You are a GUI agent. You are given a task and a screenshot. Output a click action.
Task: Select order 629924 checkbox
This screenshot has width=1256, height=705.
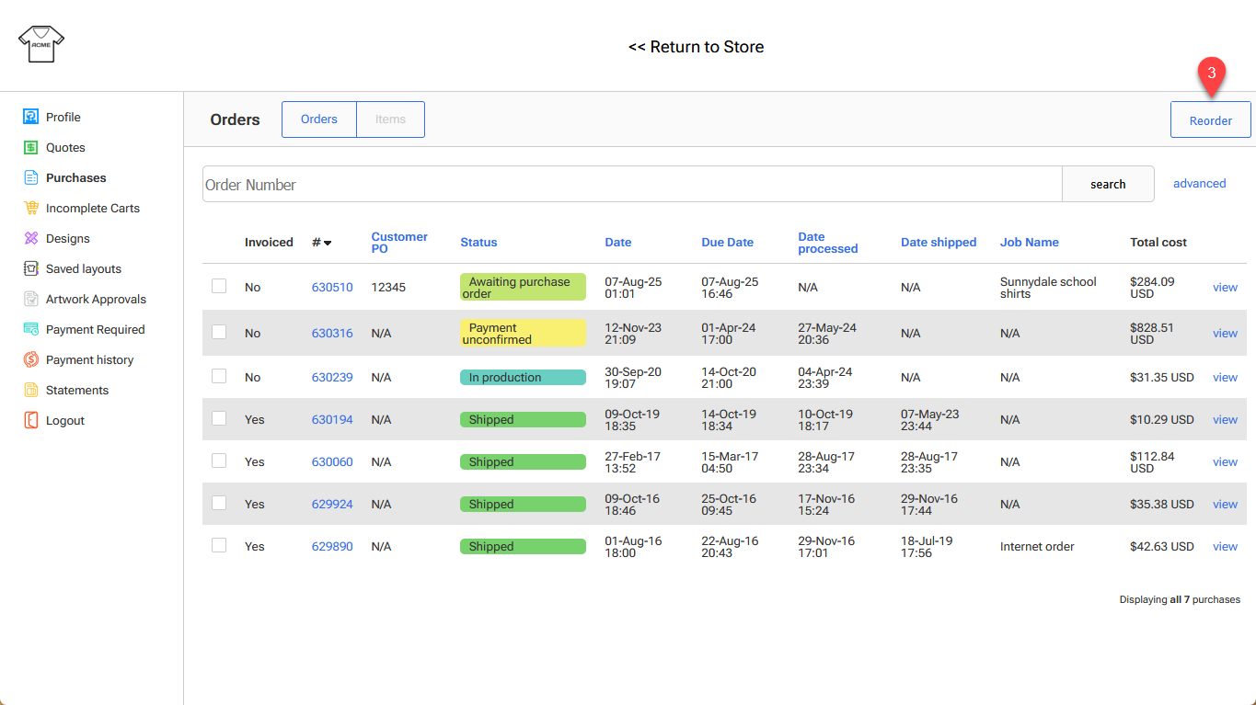coord(219,503)
